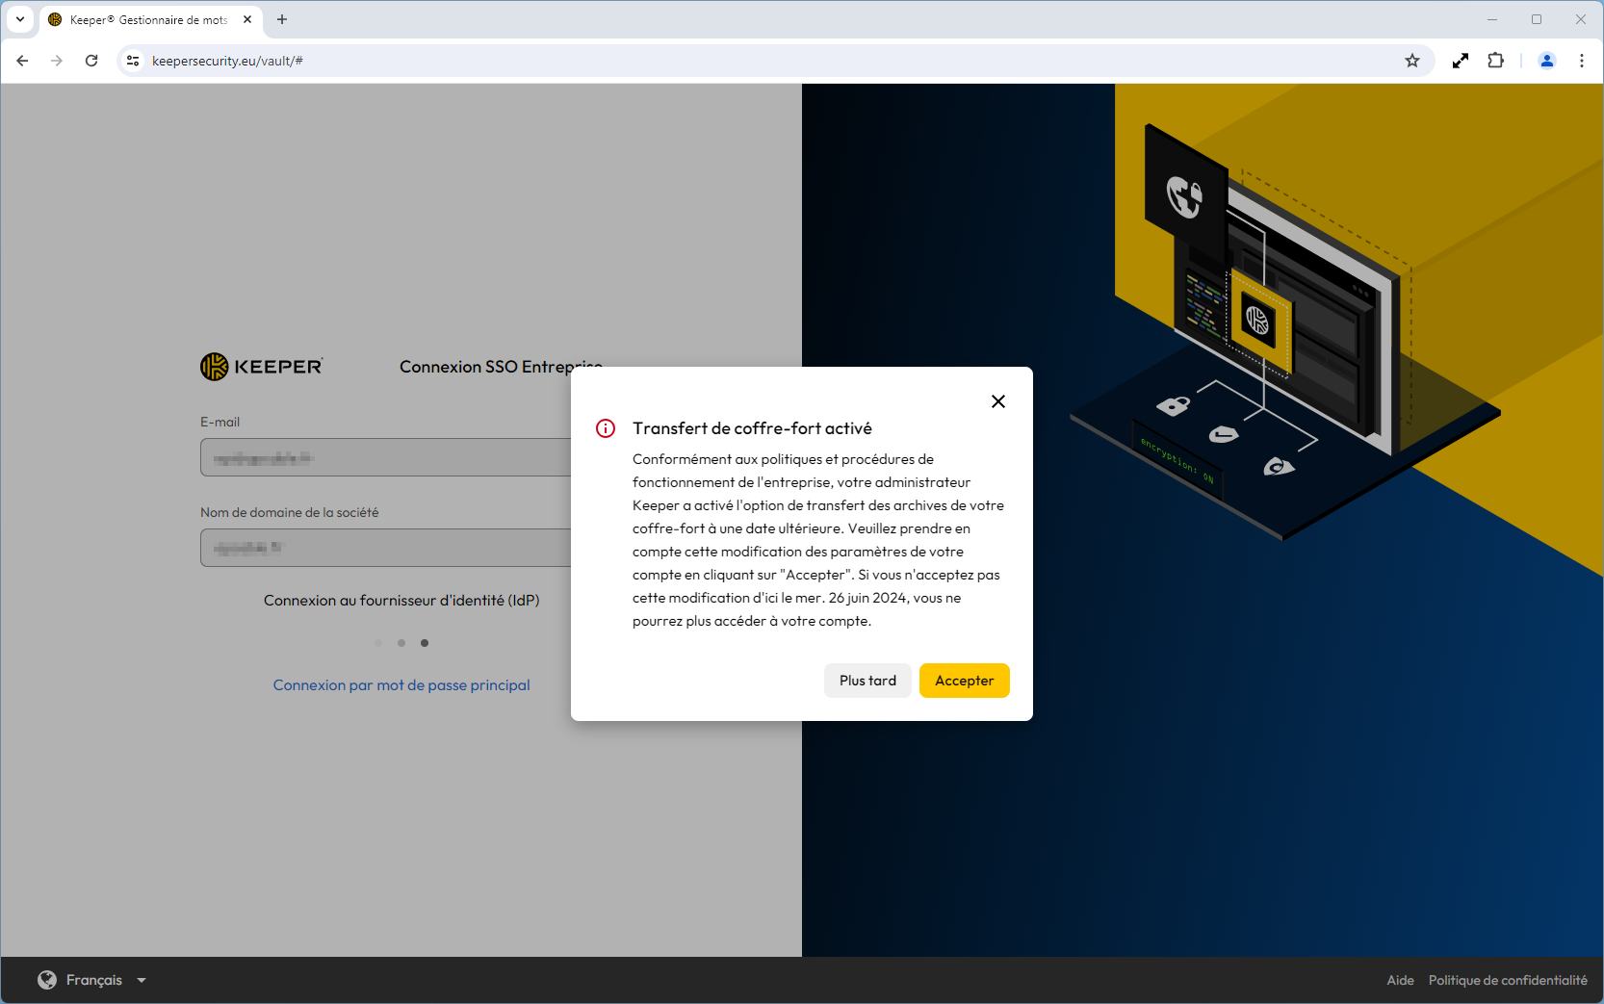Open the Français language dropdown
Image resolution: width=1604 pixels, height=1004 pixels.
pos(92,980)
